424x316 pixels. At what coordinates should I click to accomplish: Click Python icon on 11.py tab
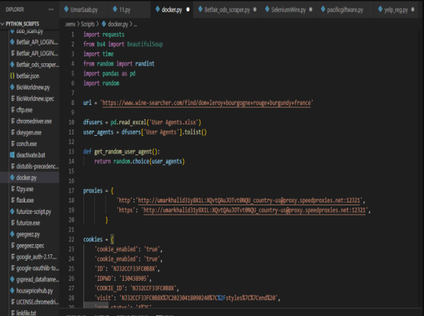click(x=115, y=9)
